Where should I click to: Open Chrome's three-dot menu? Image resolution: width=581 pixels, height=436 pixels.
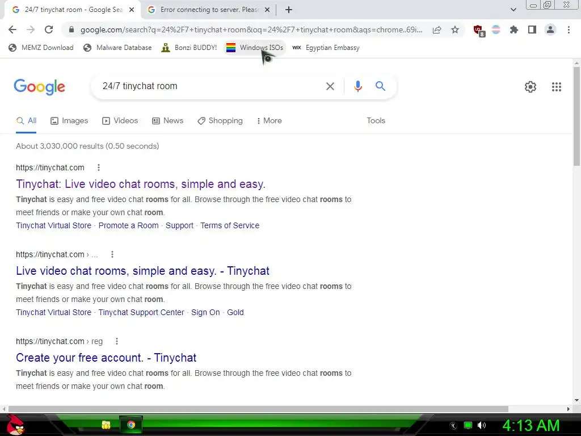pyautogui.click(x=569, y=30)
